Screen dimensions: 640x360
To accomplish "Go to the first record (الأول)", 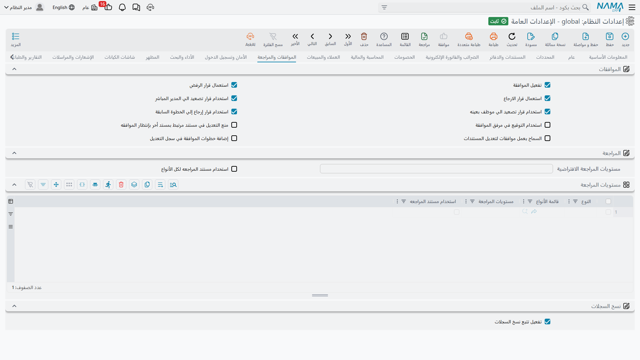I will [348, 36].
